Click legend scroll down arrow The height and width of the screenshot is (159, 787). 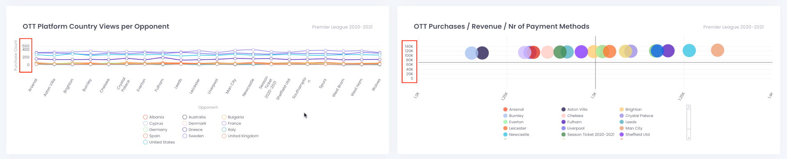pyautogui.click(x=689, y=138)
